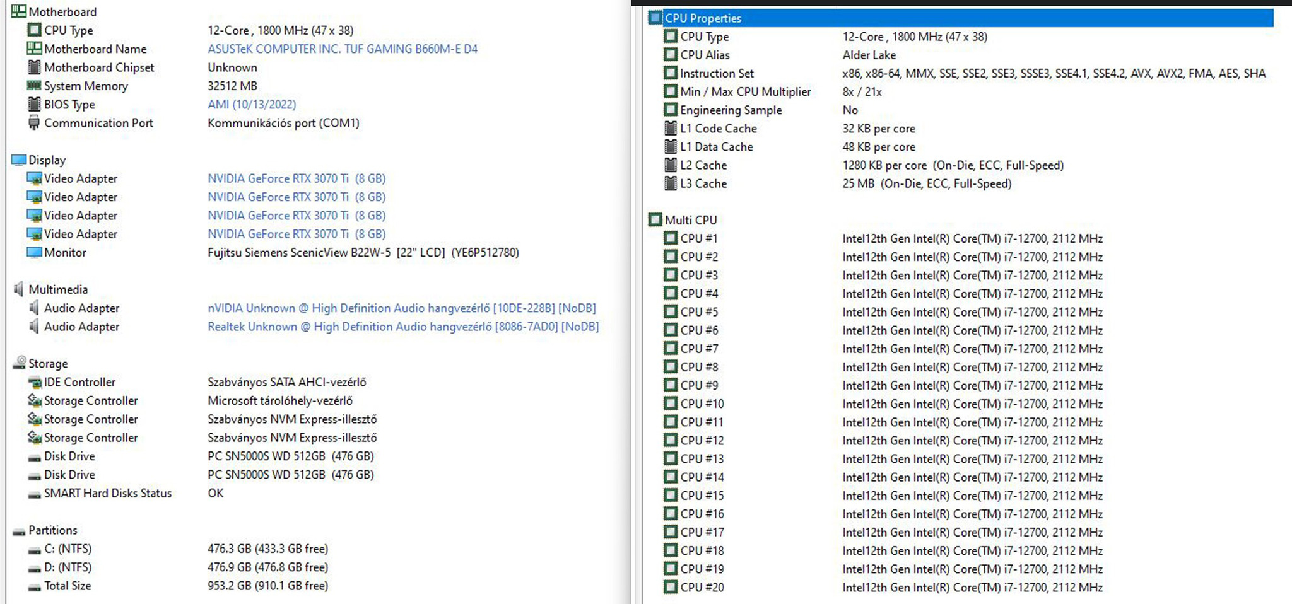The height and width of the screenshot is (604, 1292).
Task: Click the Communication Port connector icon
Action: (x=34, y=122)
